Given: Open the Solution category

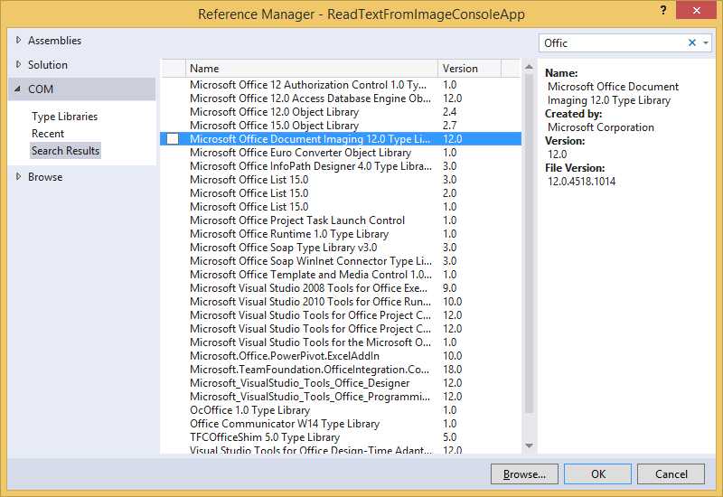Looking at the screenshot, I should (x=48, y=65).
